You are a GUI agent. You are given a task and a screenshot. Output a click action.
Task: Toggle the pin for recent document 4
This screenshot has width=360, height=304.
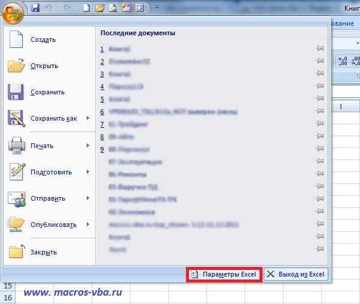click(x=319, y=86)
